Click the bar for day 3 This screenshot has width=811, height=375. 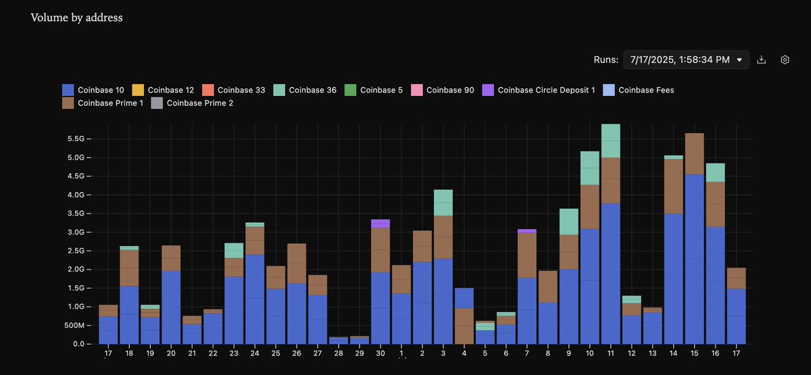pos(443,267)
